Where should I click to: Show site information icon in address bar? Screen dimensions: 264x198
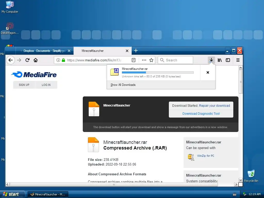pyautogui.click(x=58, y=60)
